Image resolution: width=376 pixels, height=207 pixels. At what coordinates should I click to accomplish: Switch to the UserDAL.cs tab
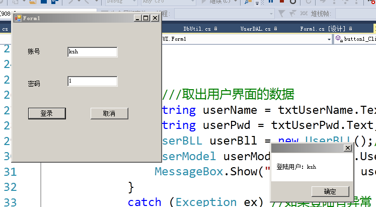[256, 29]
